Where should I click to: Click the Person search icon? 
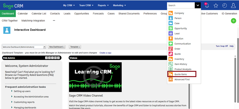tap(171, 18)
